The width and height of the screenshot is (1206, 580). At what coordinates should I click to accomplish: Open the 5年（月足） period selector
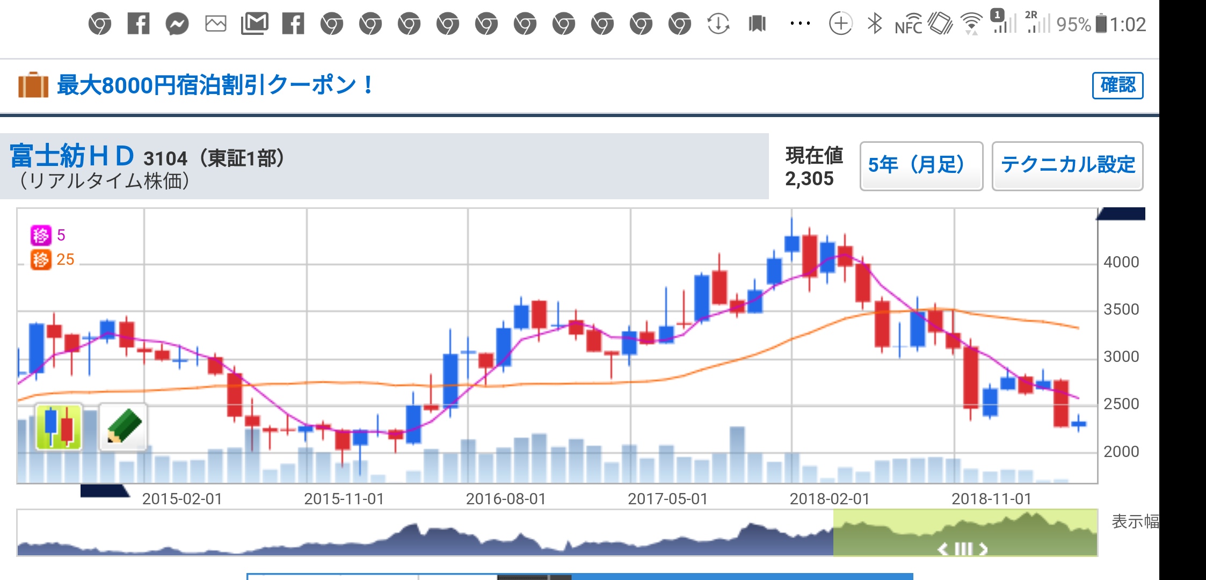921,165
